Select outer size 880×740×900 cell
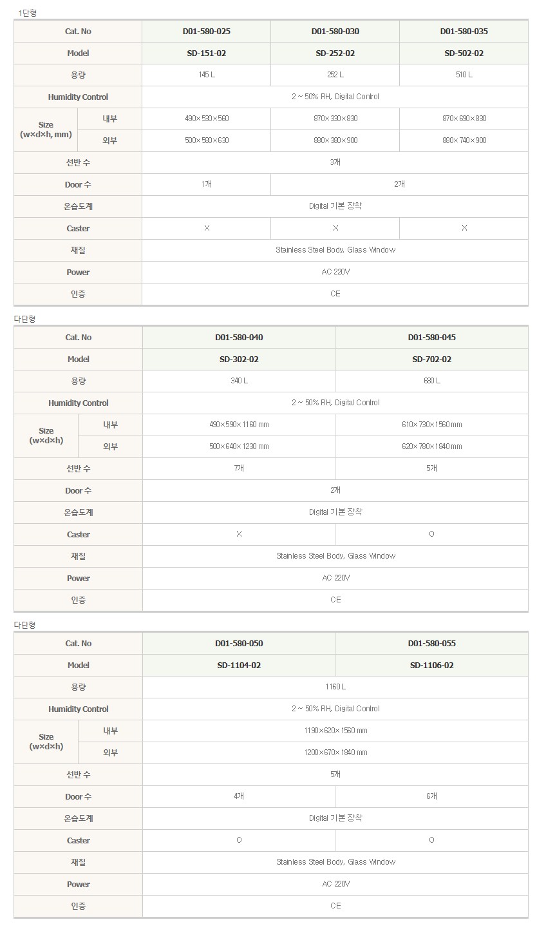This screenshot has width=546, height=931. pyautogui.click(x=464, y=140)
